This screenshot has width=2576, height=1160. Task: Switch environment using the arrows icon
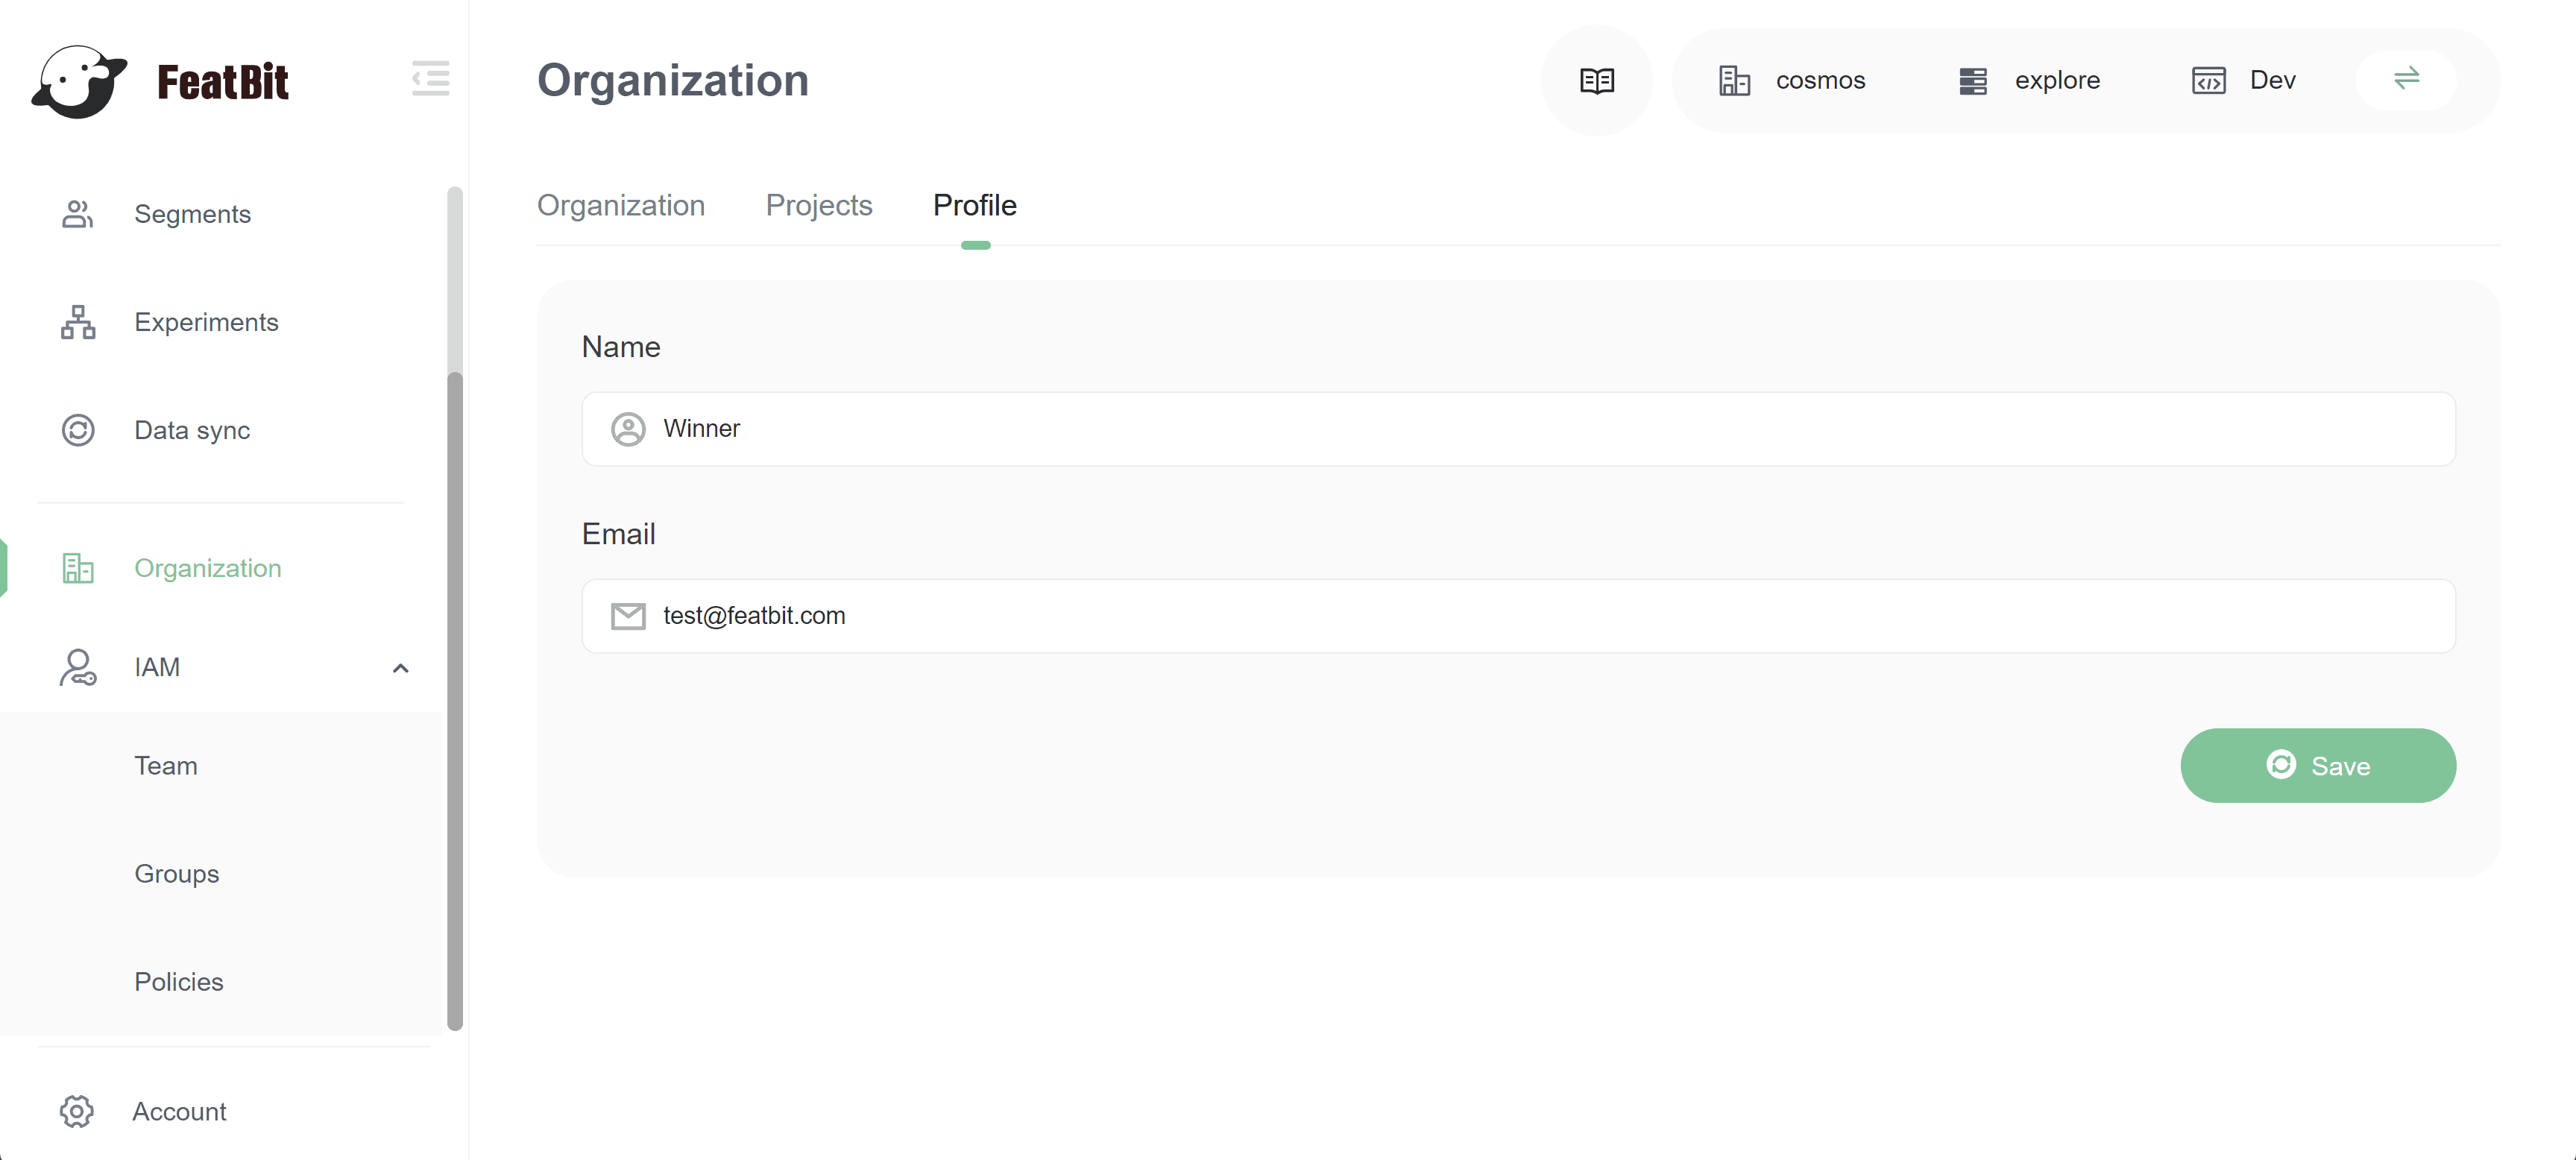tap(2406, 78)
